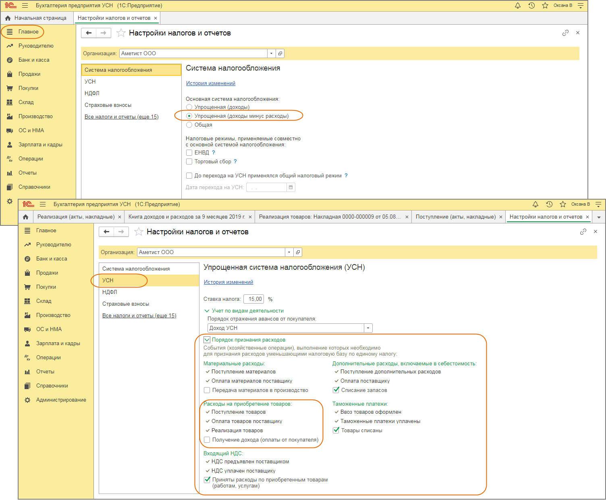Open history icon in front window header
606x500 pixels.
point(549,204)
